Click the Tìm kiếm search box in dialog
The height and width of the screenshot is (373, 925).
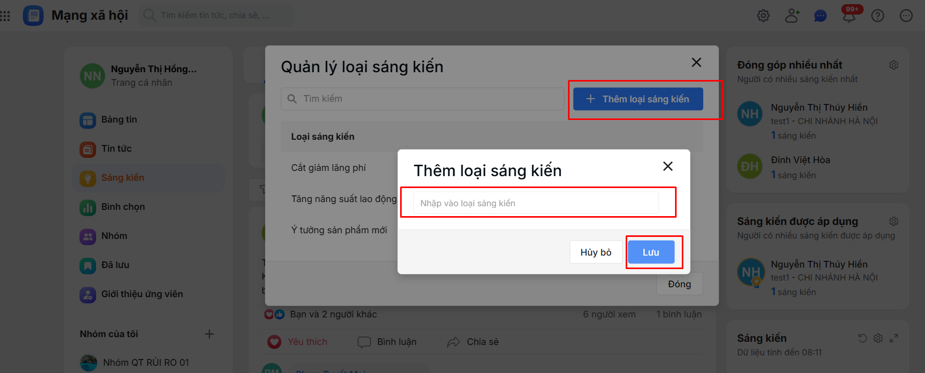422,99
